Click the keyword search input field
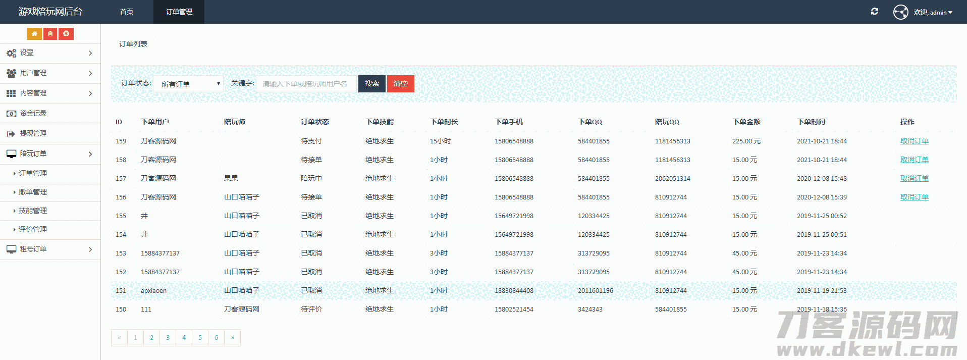This screenshot has width=967, height=360. [x=306, y=84]
